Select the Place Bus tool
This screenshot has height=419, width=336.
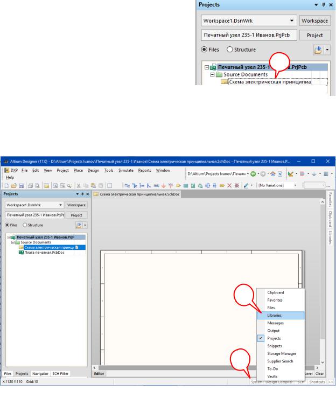(x=135, y=185)
